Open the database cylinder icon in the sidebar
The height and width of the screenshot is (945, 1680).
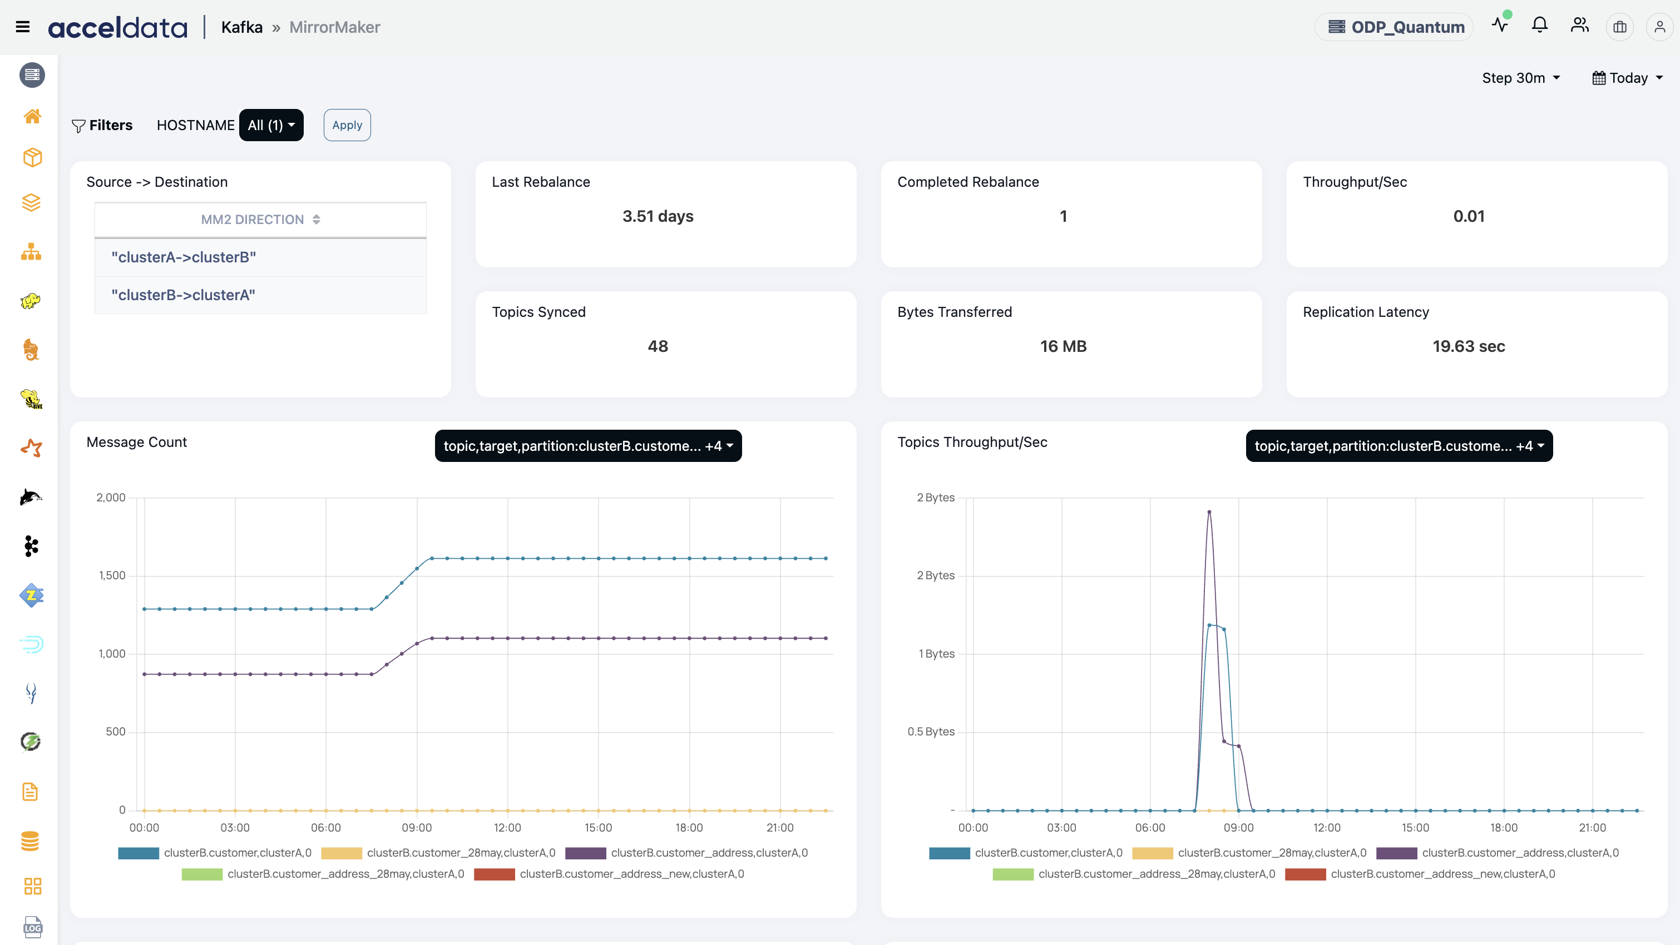(x=31, y=840)
